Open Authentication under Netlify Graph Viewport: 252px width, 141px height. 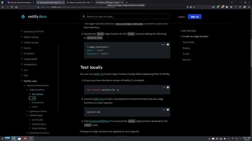tap(39, 124)
